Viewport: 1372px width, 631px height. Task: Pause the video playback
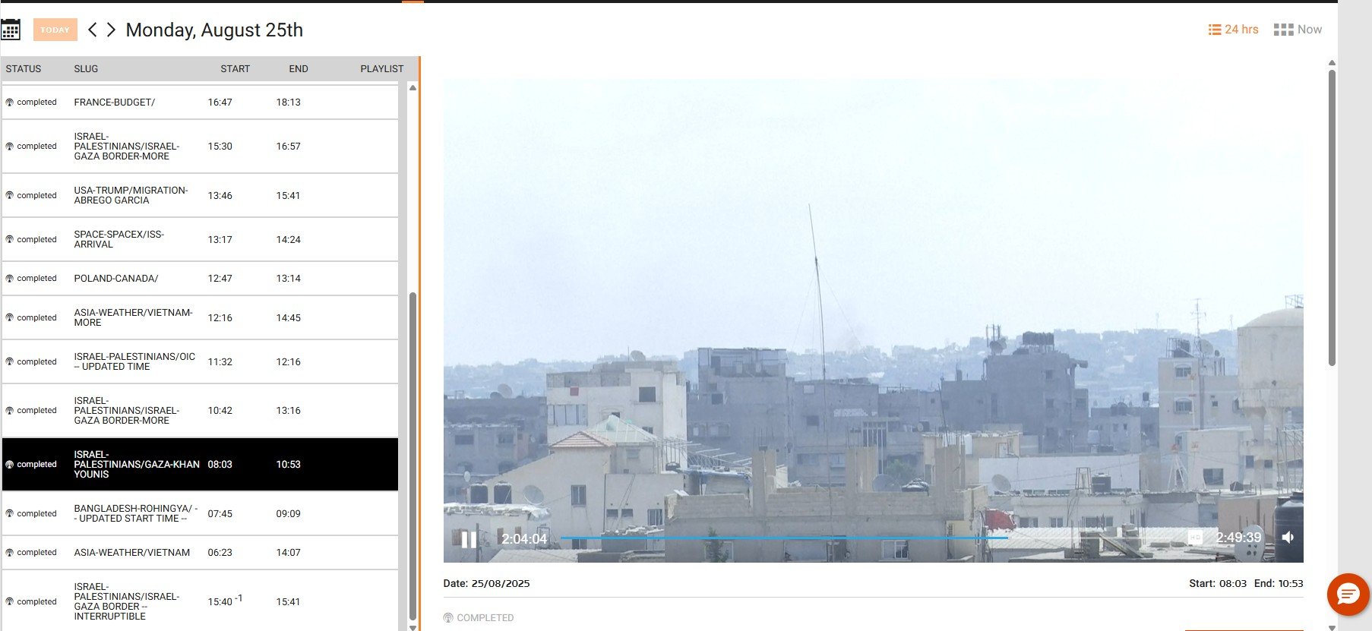pos(469,539)
